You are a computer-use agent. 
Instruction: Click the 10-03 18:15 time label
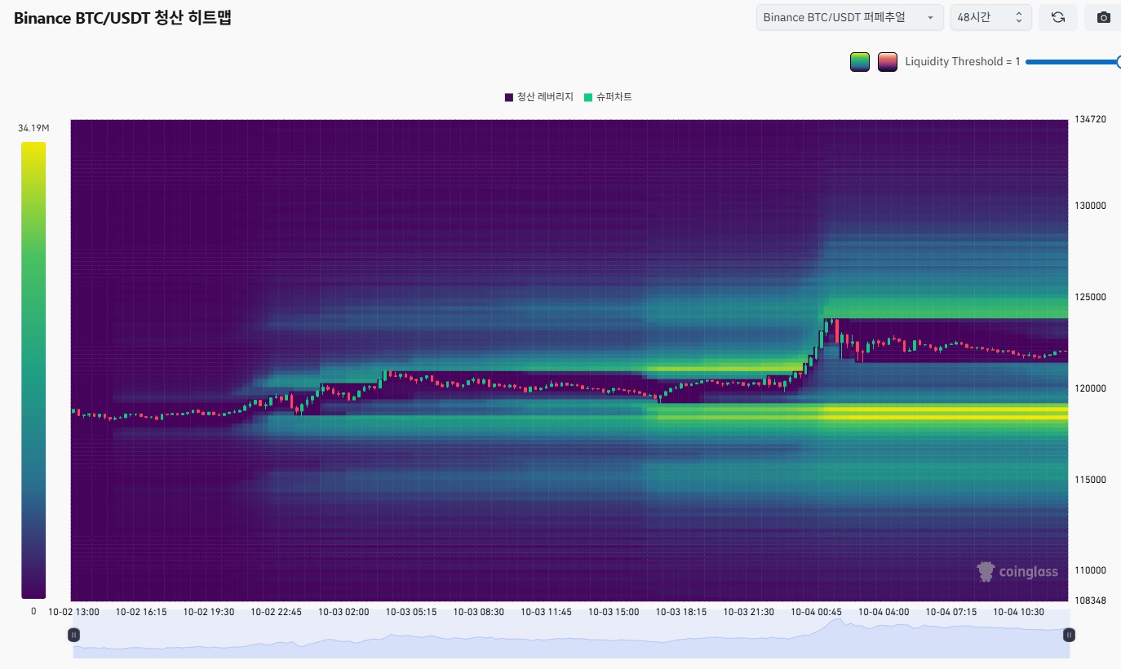681,611
